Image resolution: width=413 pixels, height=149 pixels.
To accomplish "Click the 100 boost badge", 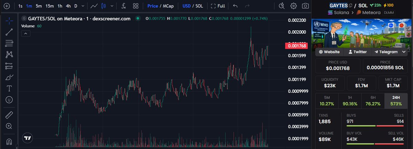I will [x=389, y=5].
